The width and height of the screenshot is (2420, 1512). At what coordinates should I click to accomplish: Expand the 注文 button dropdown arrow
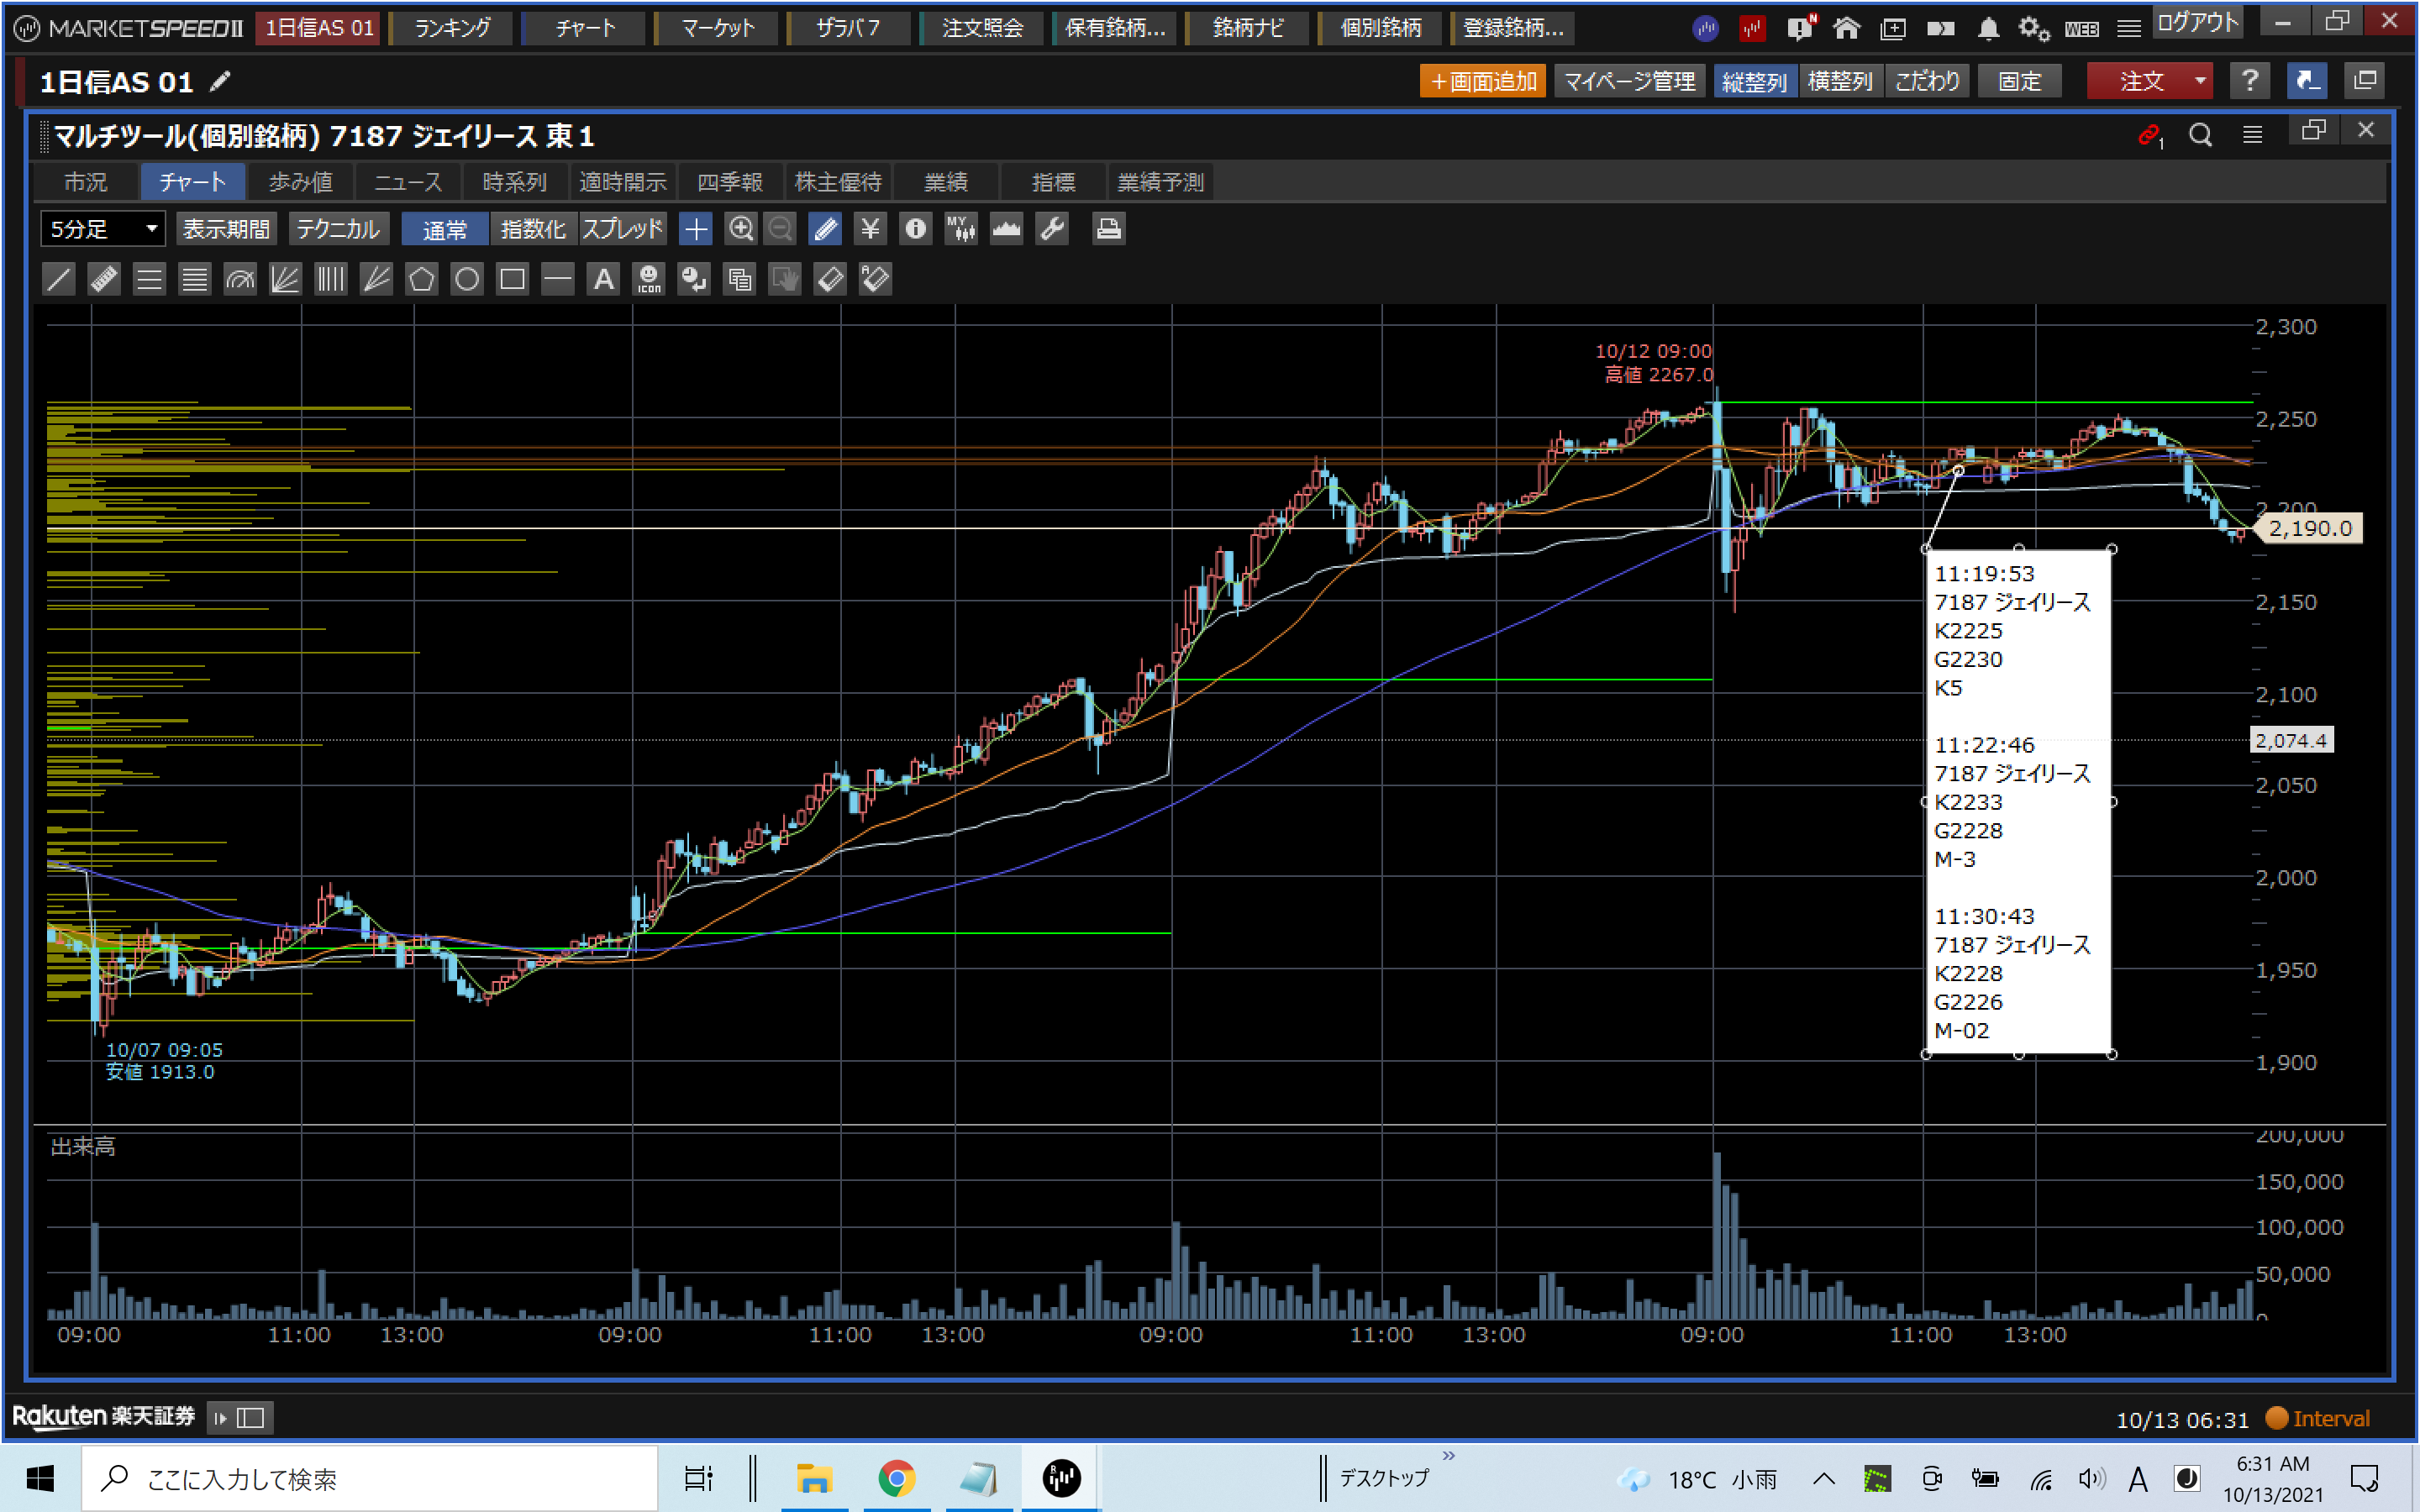2200,81
